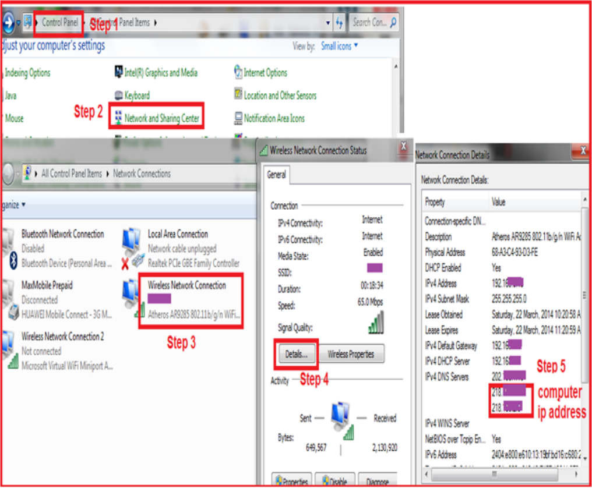The width and height of the screenshot is (592, 488).
Task: Click the Details... button
Action: coord(297,353)
